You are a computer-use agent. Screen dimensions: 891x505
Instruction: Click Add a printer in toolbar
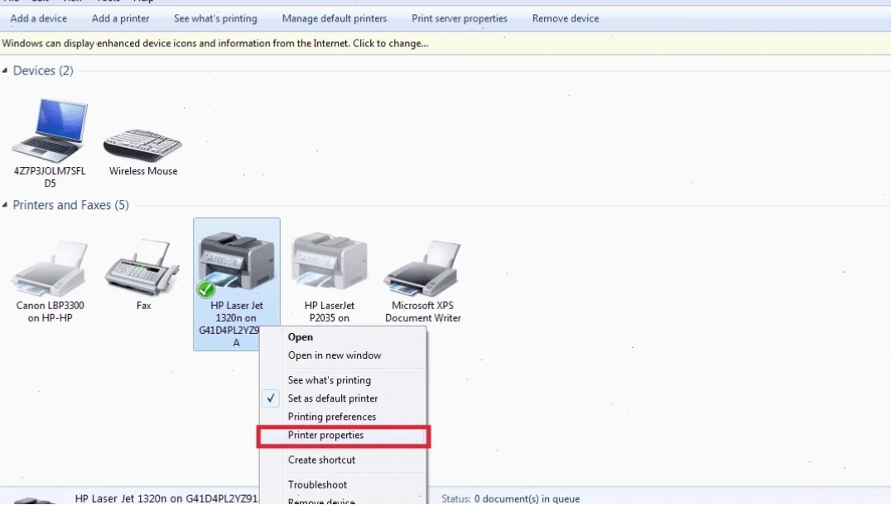click(120, 18)
